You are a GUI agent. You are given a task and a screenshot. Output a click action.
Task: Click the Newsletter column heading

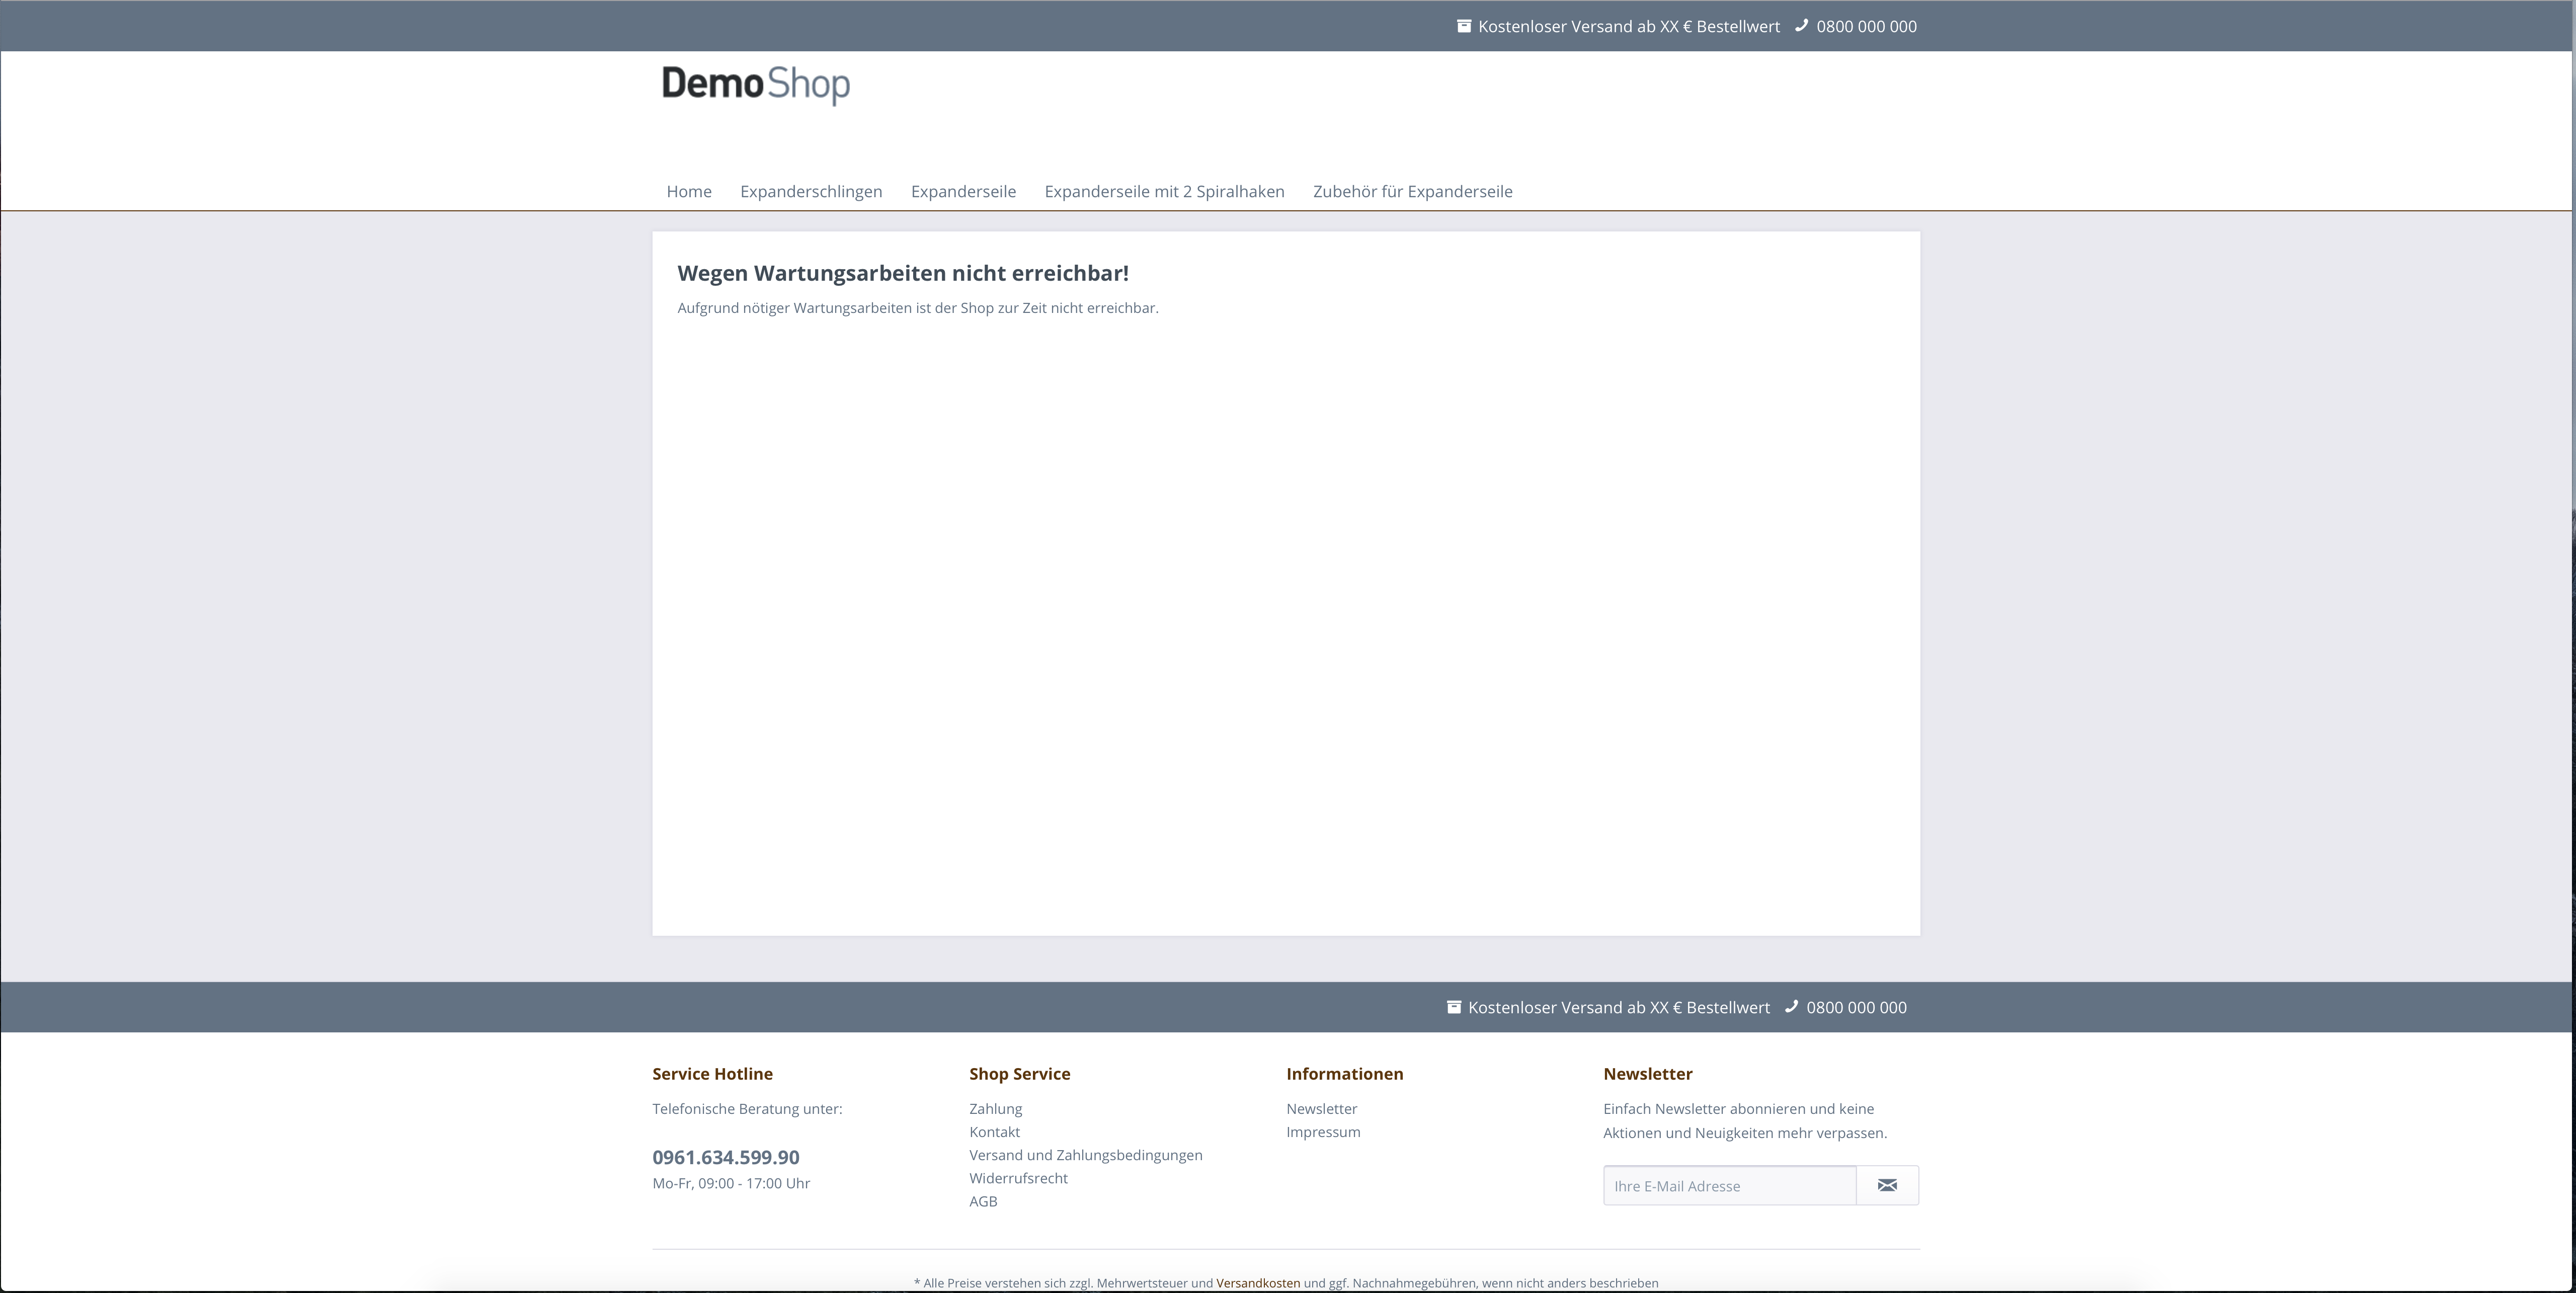[1647, 1073]
